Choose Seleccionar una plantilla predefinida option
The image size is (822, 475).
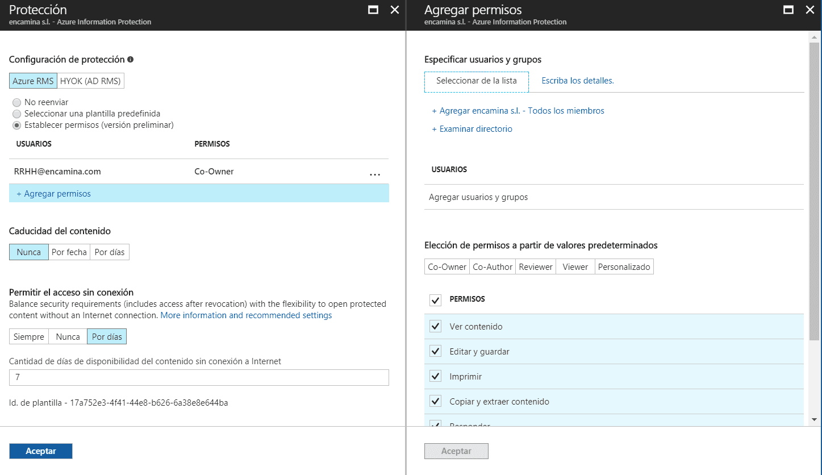[x=17, y=114]
